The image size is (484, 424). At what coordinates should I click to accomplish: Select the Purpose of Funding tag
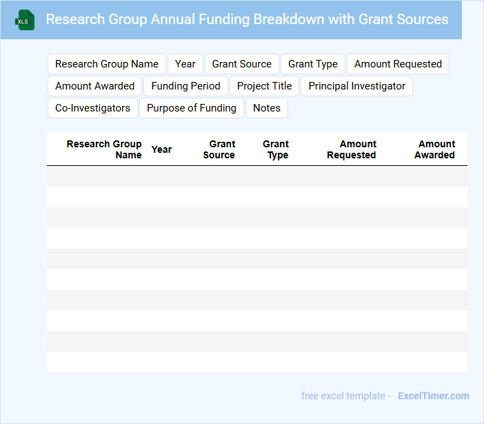pyautogui.click(x=192, y=108)
